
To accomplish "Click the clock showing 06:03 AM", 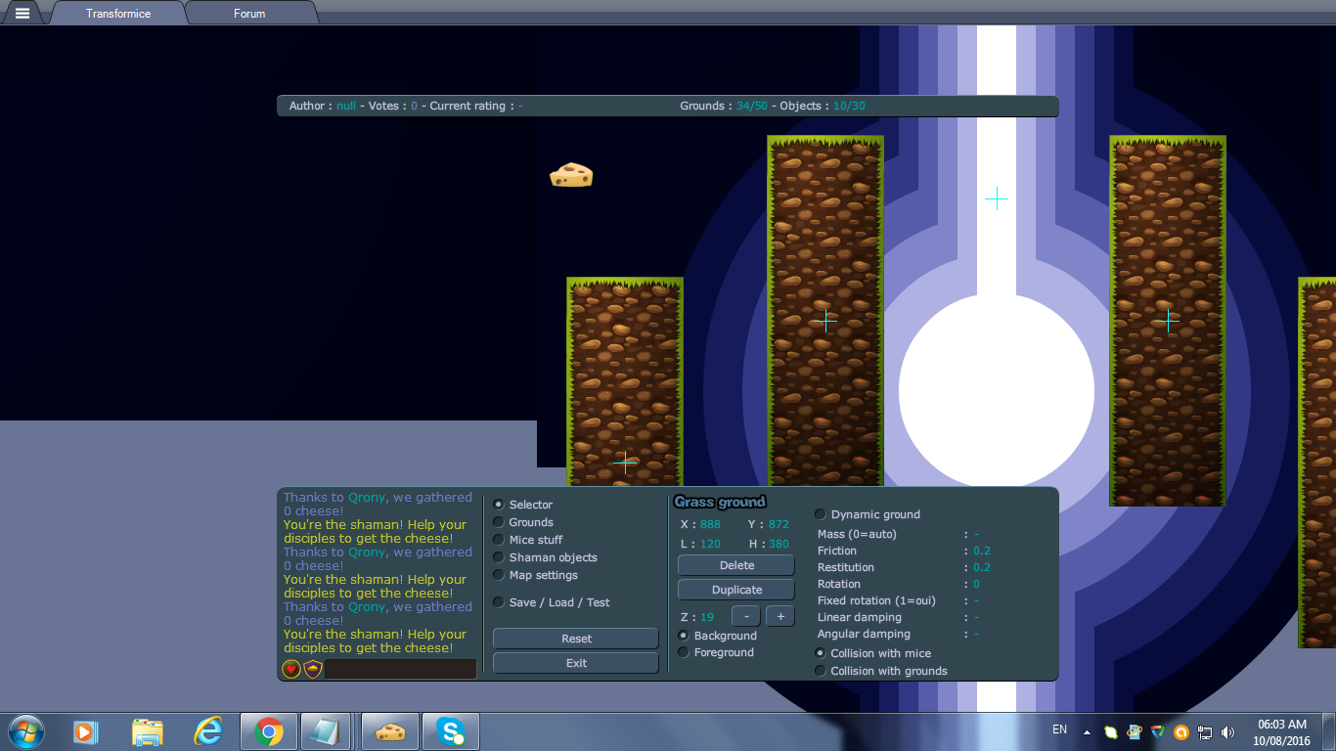I will tap(1281, 724).
